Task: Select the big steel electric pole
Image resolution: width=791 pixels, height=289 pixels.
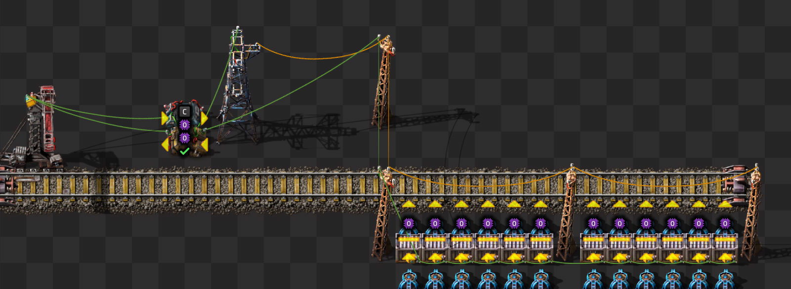Action: [240, 86]
